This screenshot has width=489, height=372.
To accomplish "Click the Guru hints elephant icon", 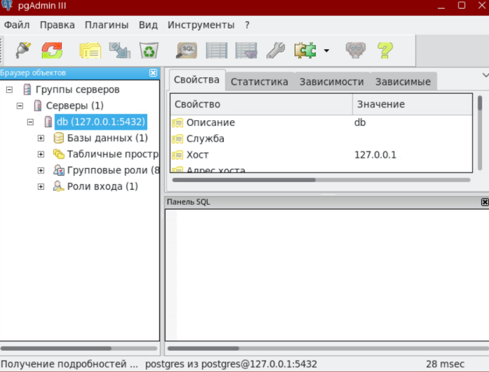I will (355, 50).
